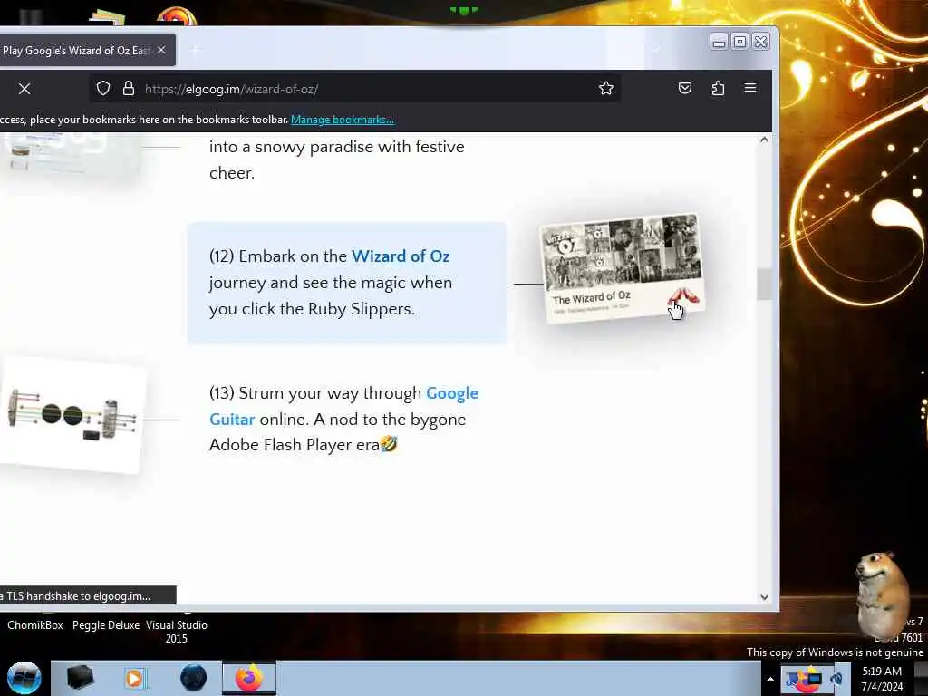The image size is (928, 696).
Task: Stop loading the page in Firefox
Action: (24, 89)
